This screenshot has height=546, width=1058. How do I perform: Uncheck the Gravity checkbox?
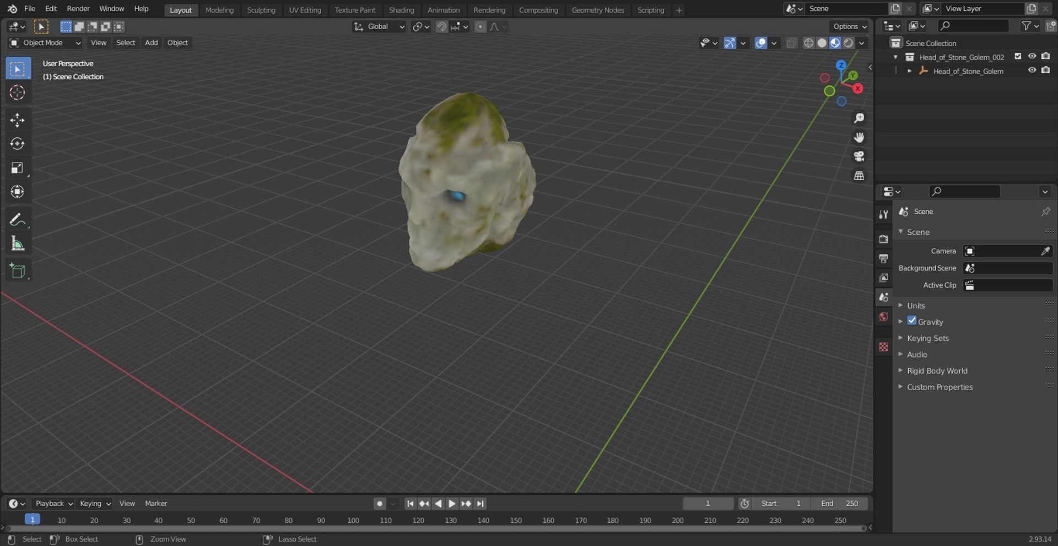click(912, 321)
